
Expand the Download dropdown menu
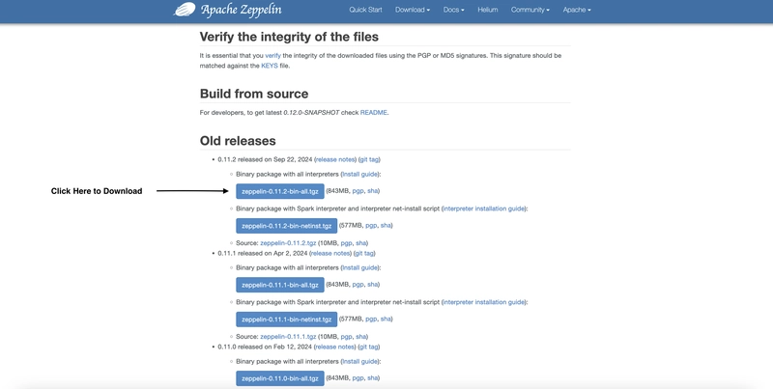tap(413, 10)
